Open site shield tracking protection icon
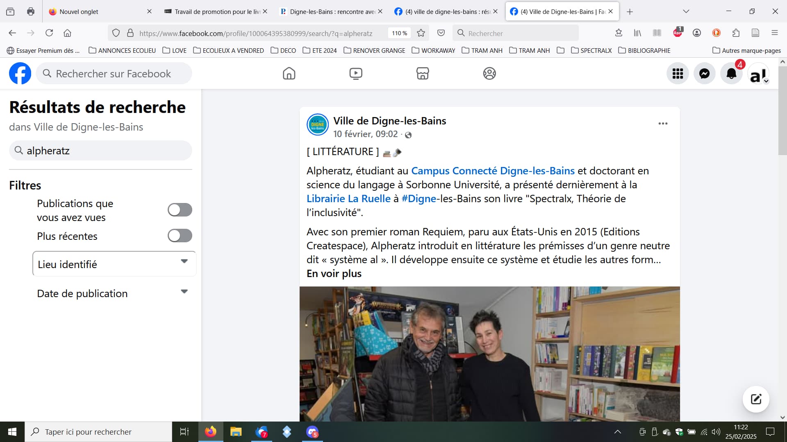 (116, 33)
